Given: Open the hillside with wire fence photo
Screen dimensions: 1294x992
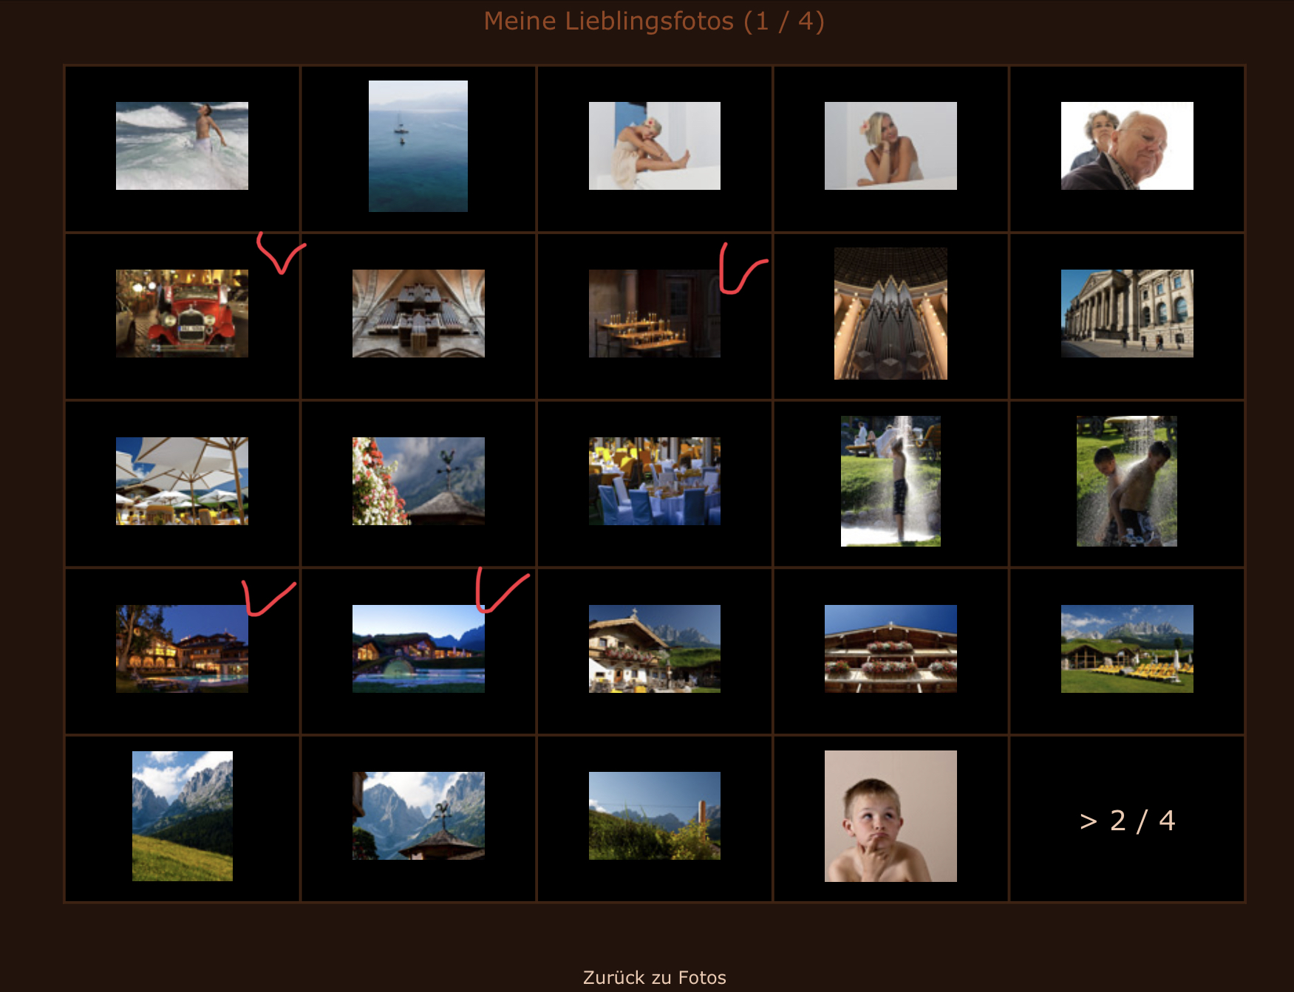Looking at the screenshot, I should pyautogui.click(x=655, y=815).
